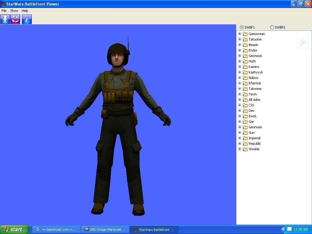
Task: Select the "Endor" tree label
Action: (x=253, y=50)
